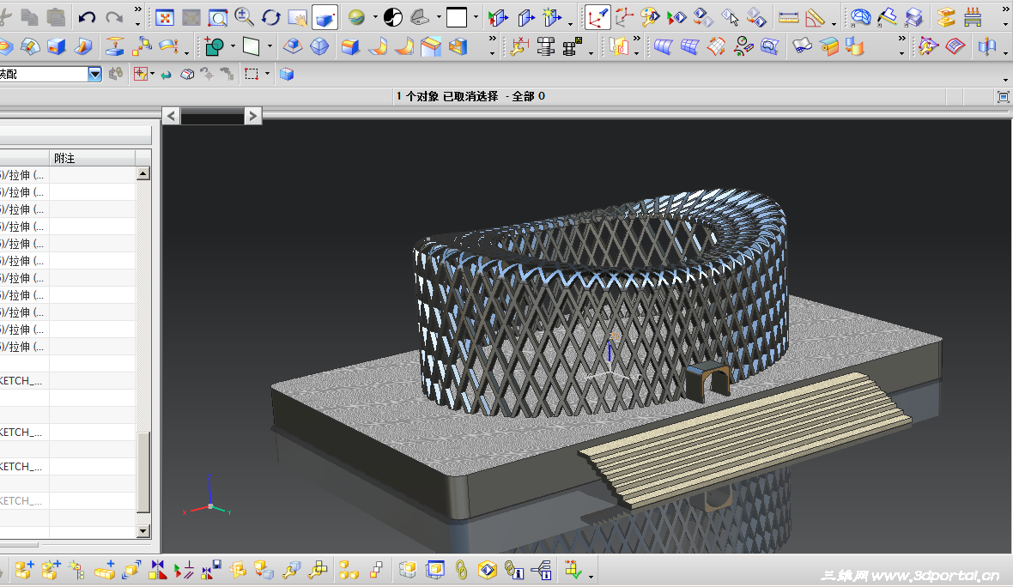
Task: Click the Draft pyramid-block icon
Action: 293,46
